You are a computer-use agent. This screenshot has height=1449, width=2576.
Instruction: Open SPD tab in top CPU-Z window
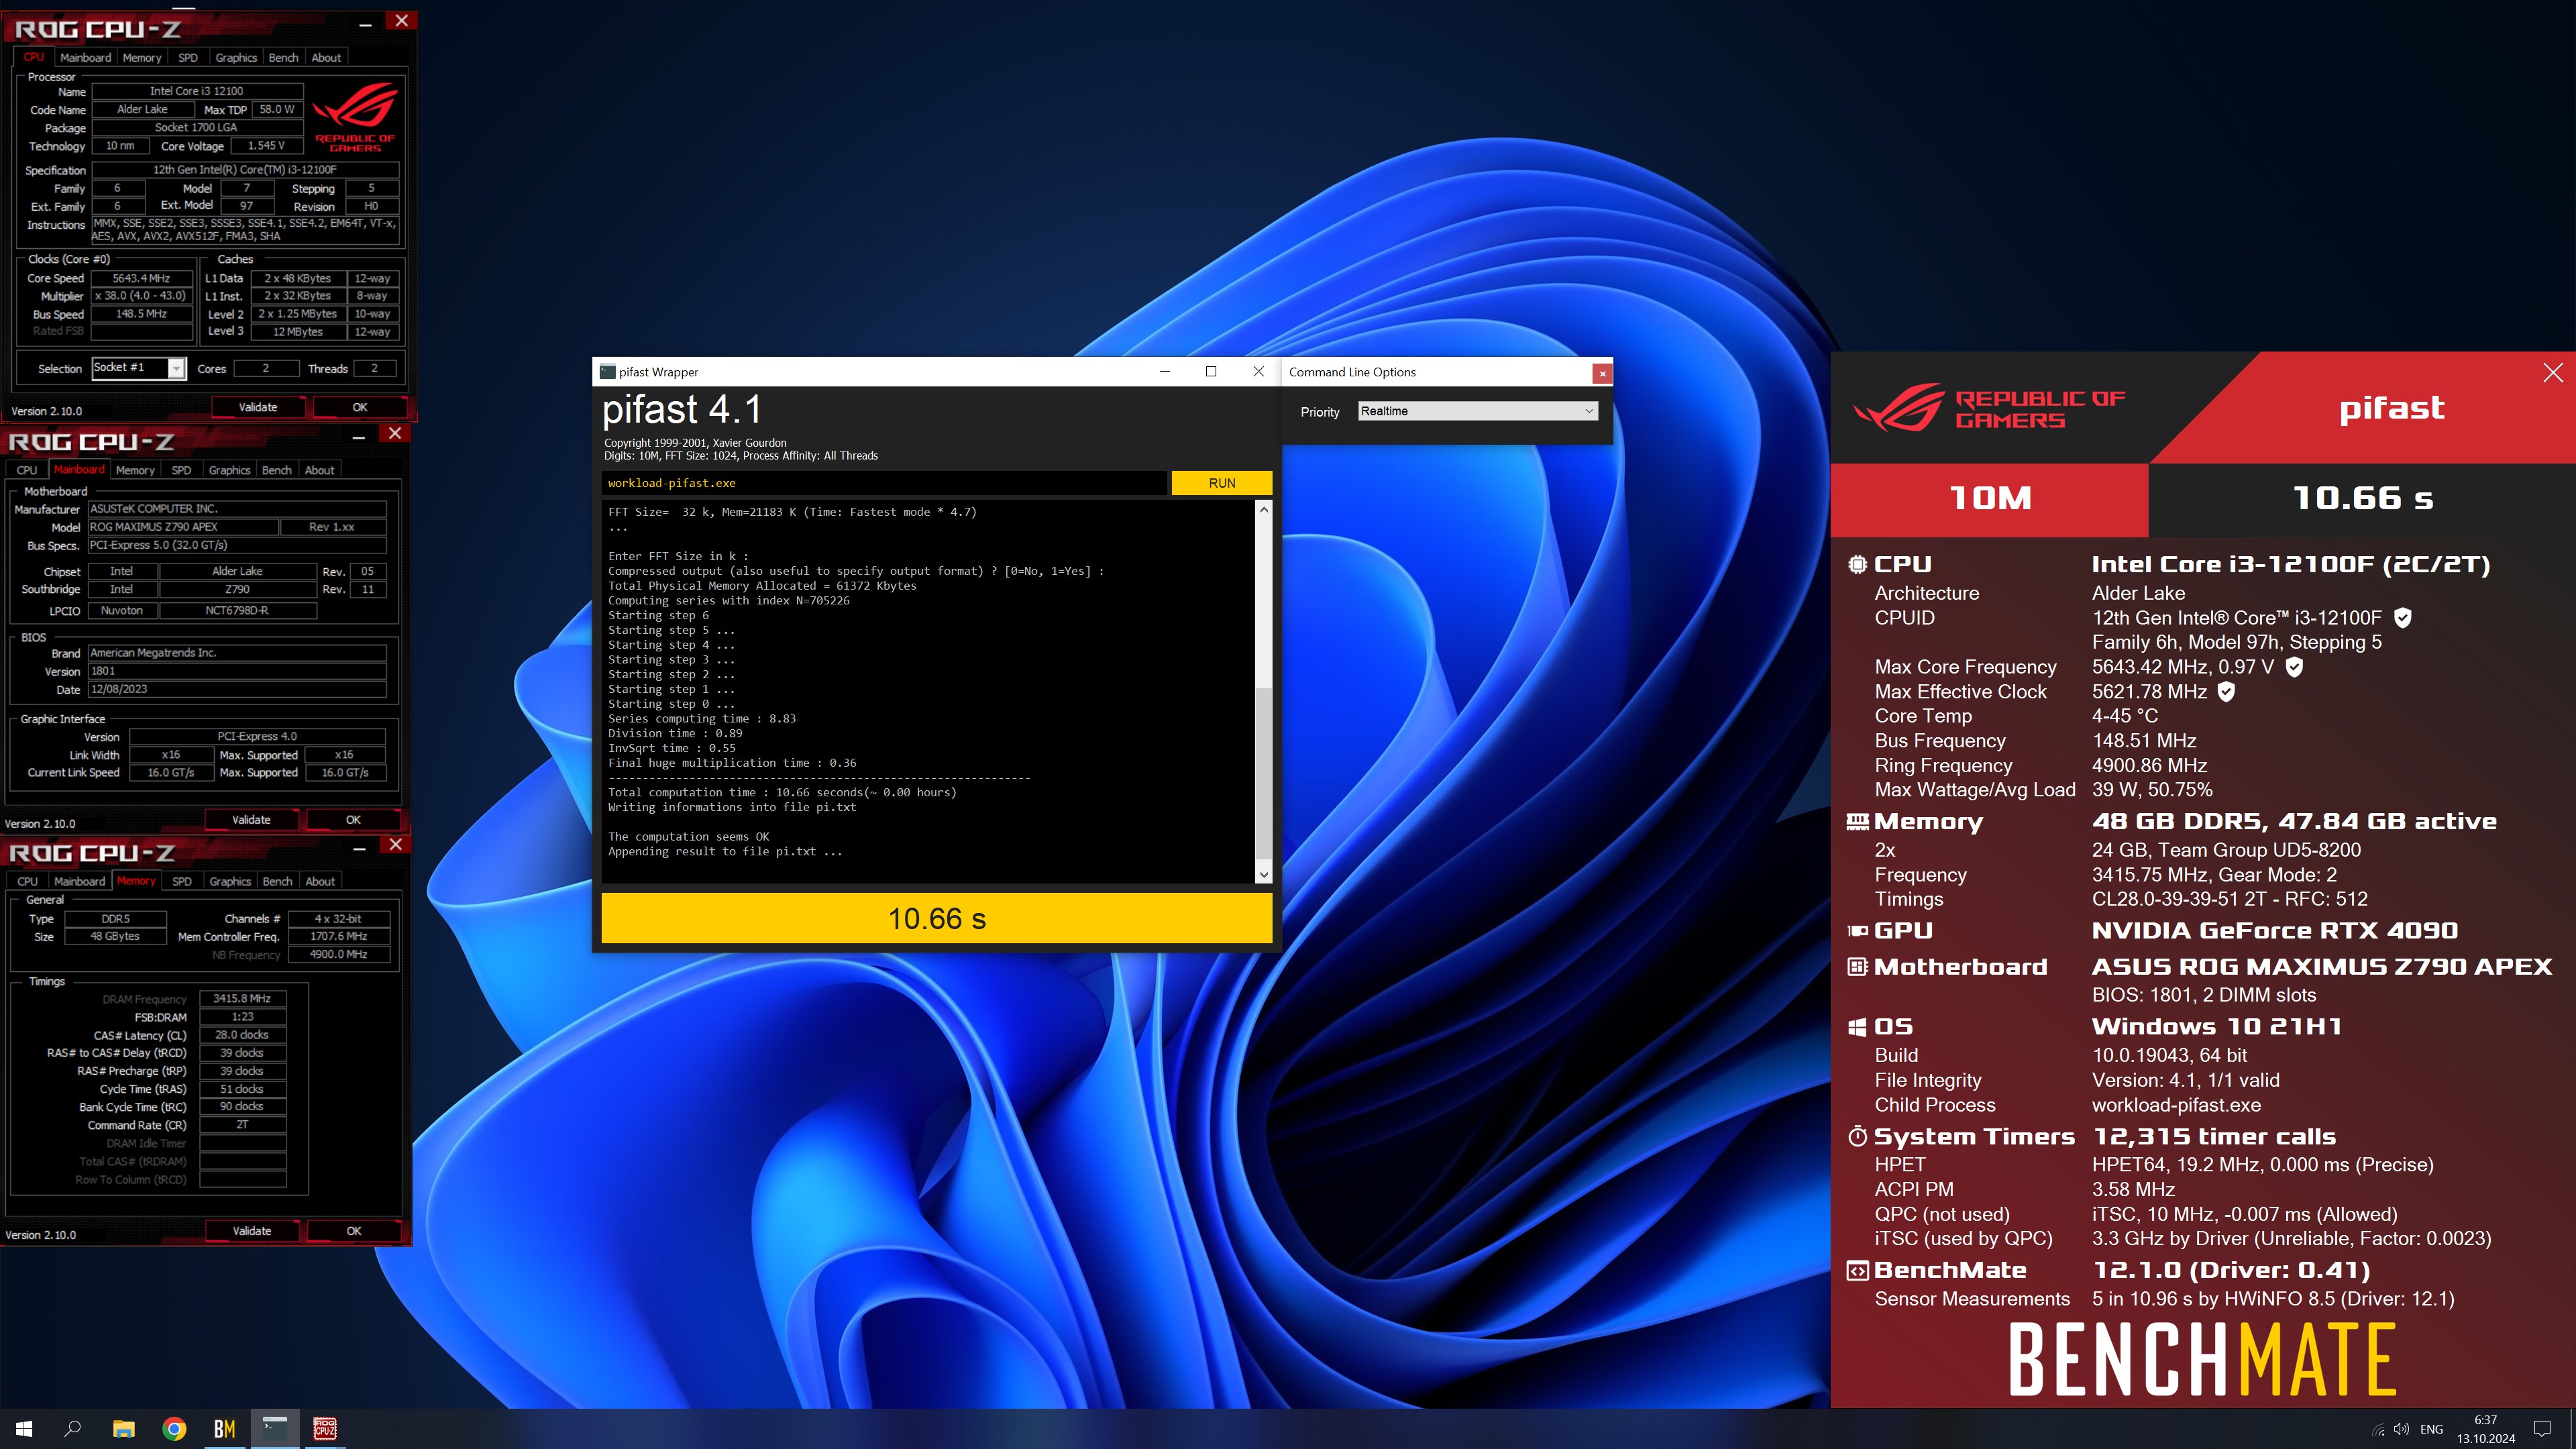click(188, 58)
